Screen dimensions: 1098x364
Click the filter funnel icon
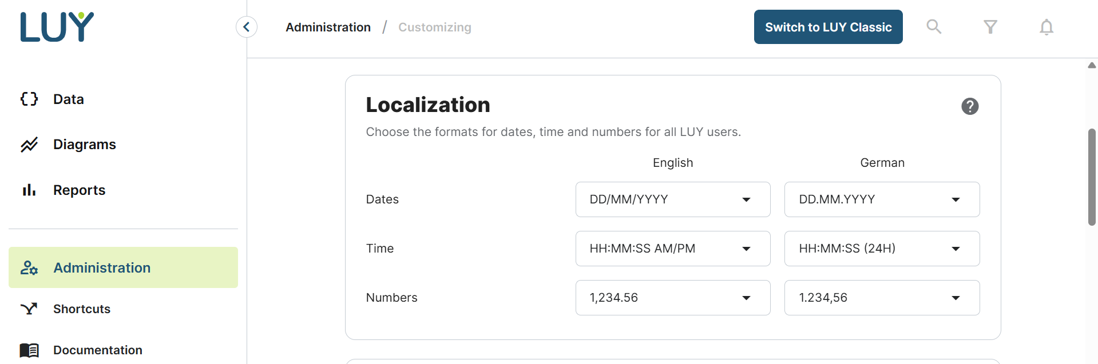[990, 27]
